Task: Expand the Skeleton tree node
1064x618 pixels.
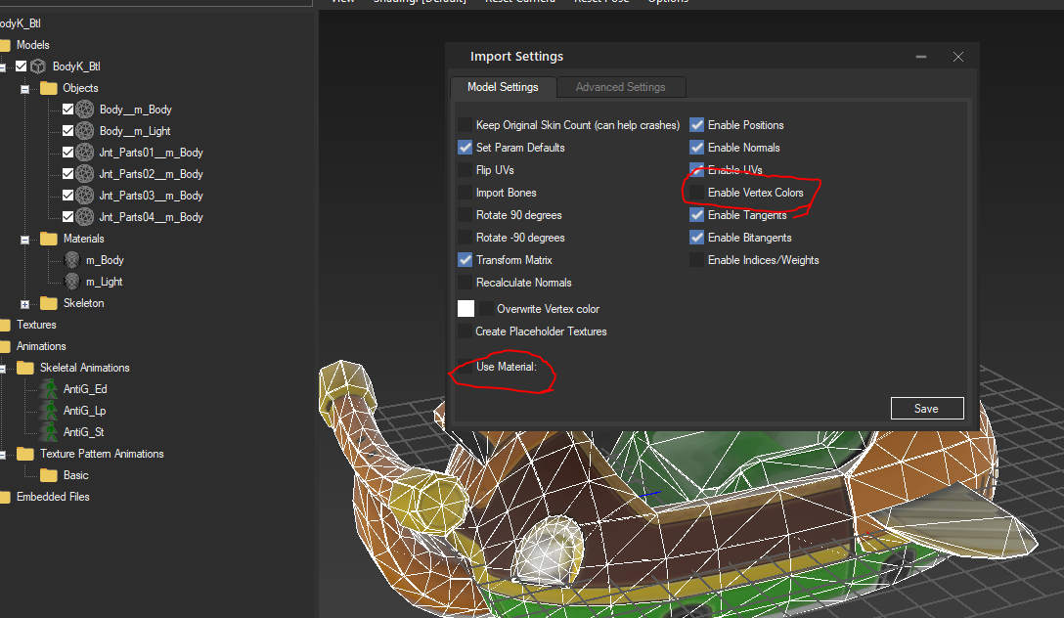Action: pos(23,302)
